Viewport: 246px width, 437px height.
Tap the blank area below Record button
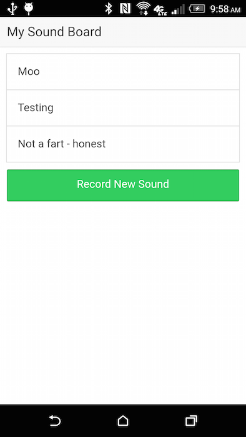click(123, 302)
